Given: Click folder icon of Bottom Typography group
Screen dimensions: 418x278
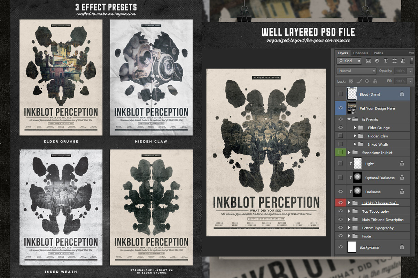Looking at the screenshot, I should (x=355, y=228).
